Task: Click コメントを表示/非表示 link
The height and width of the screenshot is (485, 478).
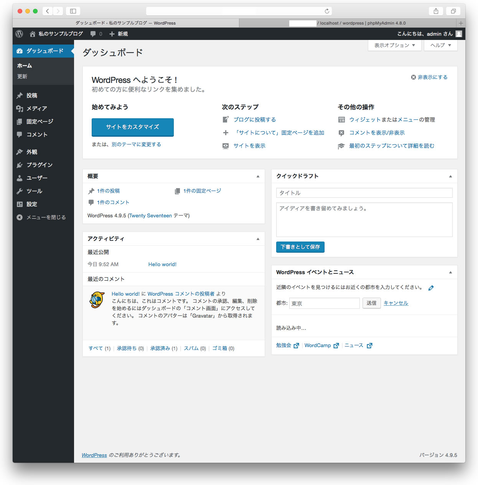Action: coord(377,132)
